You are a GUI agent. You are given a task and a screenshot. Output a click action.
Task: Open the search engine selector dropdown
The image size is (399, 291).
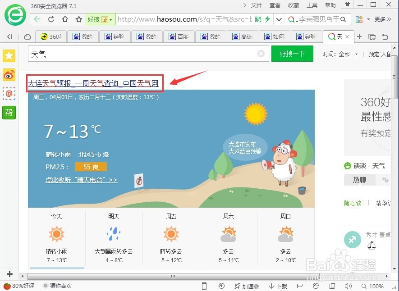[293, 19]
